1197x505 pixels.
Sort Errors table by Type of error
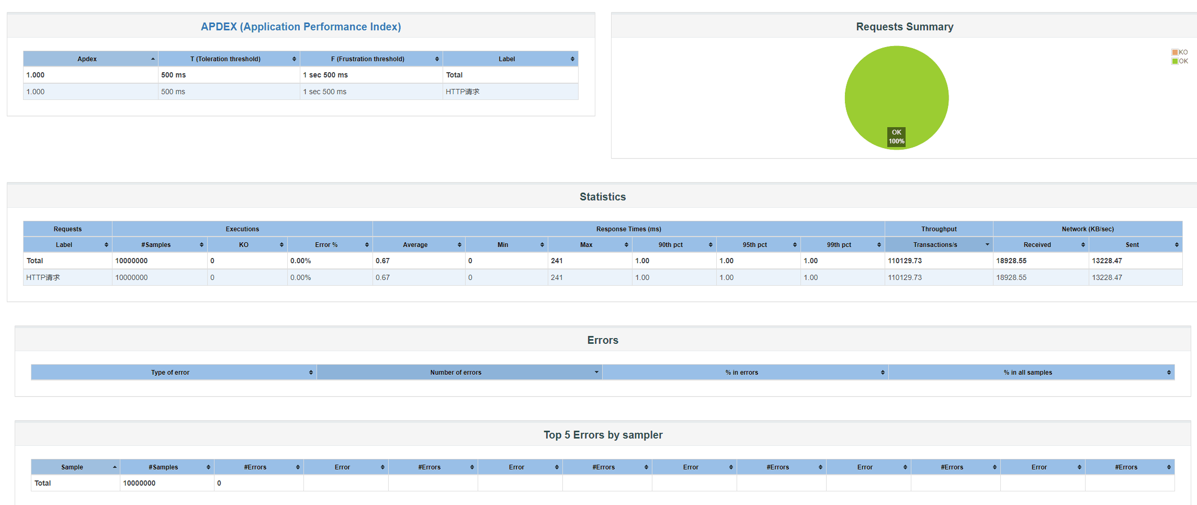[x=174, y=372]
